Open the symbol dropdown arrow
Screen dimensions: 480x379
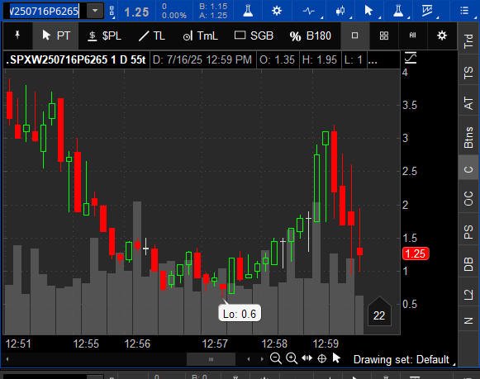pos(95,11)
